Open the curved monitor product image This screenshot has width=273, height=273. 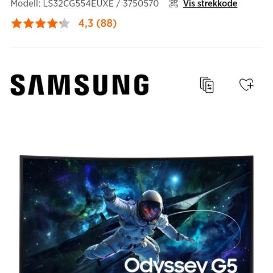[x=136, y=214]
